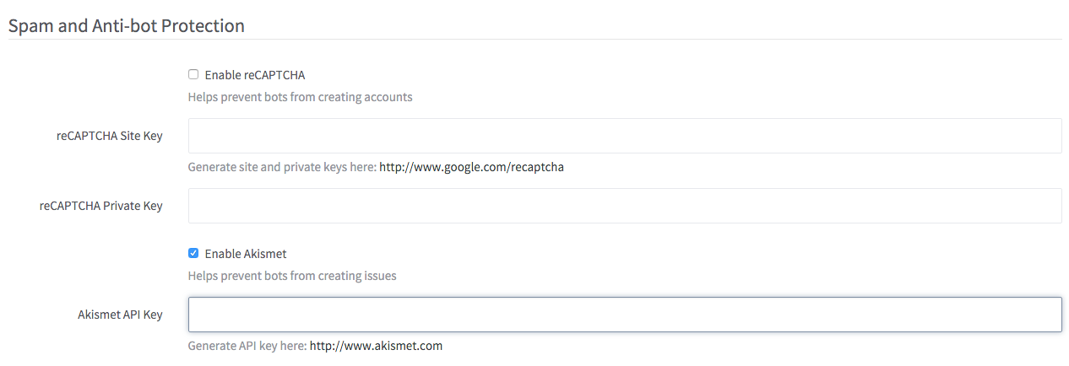1069x366 pixels.
Task: Uncheck the Enable Akismet checkbox
Action: (193, 252)
